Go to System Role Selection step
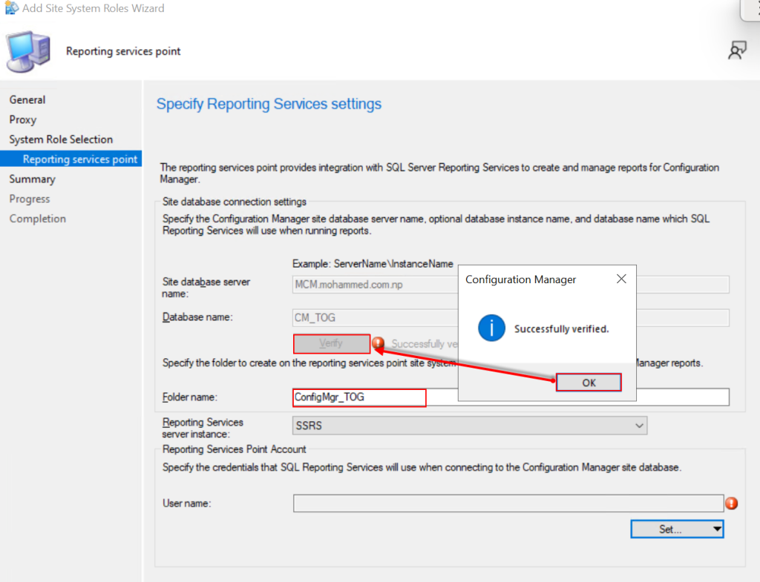 click(x=61, y=139)
